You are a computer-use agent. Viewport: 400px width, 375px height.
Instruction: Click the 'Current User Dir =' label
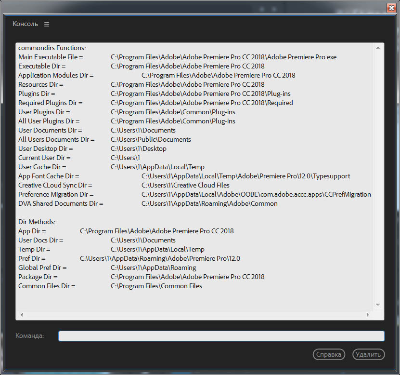[44, 158]
